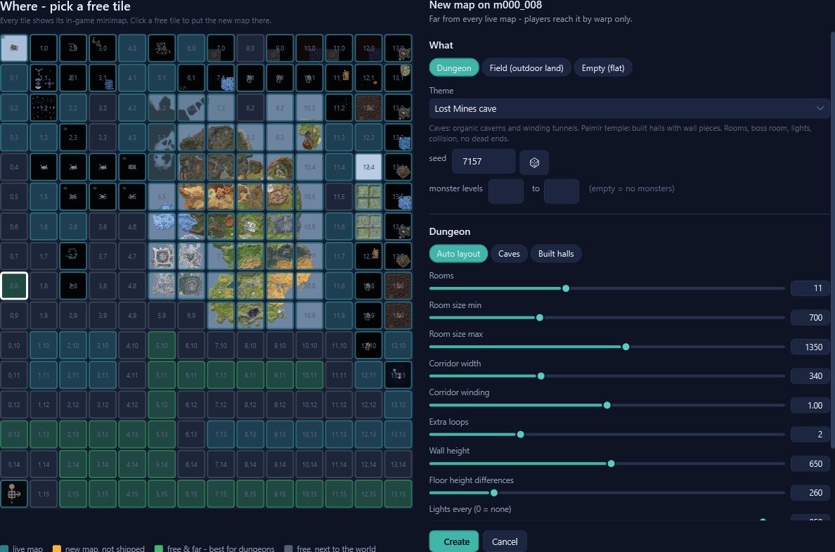Select tile 12,10 dark minimap

click(368, 345)
